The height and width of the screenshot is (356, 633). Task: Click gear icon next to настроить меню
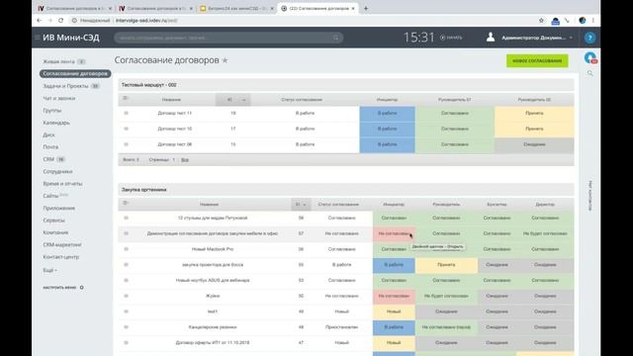tap(81, 288)
